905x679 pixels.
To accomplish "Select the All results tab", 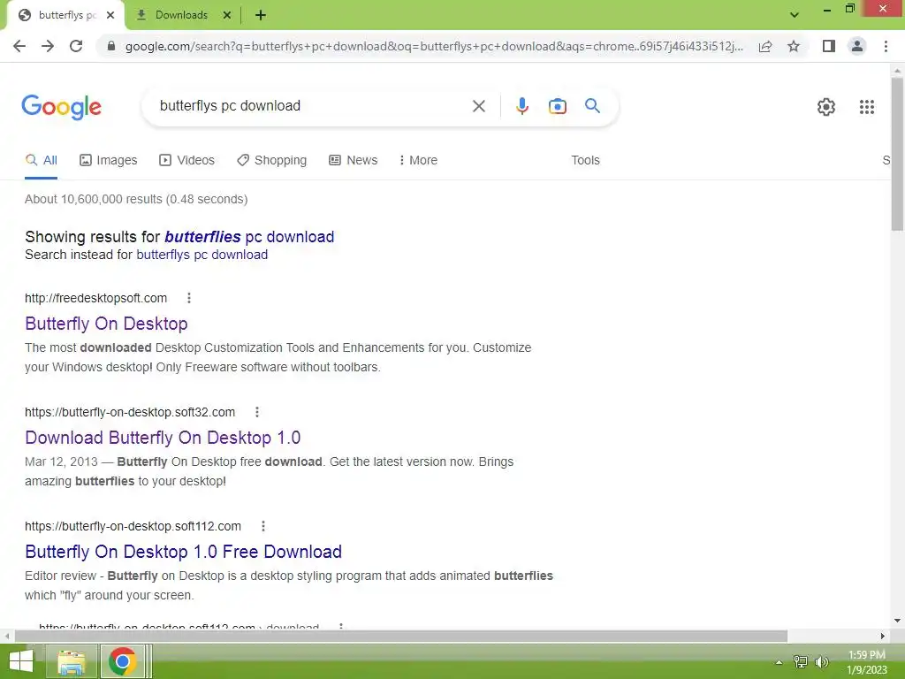I will 41,160.
